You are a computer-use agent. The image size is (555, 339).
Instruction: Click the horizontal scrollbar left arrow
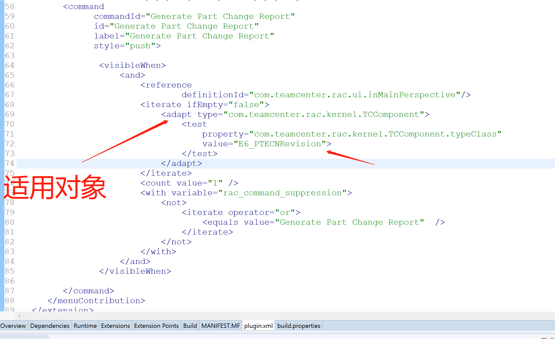point(20,316)
